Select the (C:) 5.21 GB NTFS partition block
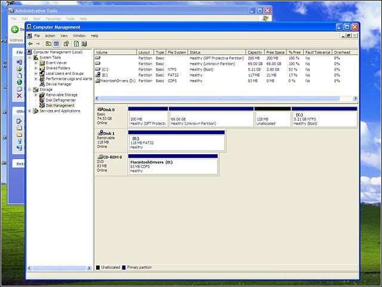Viewport: 382px width, 287px height. click(x=325, y=117)
